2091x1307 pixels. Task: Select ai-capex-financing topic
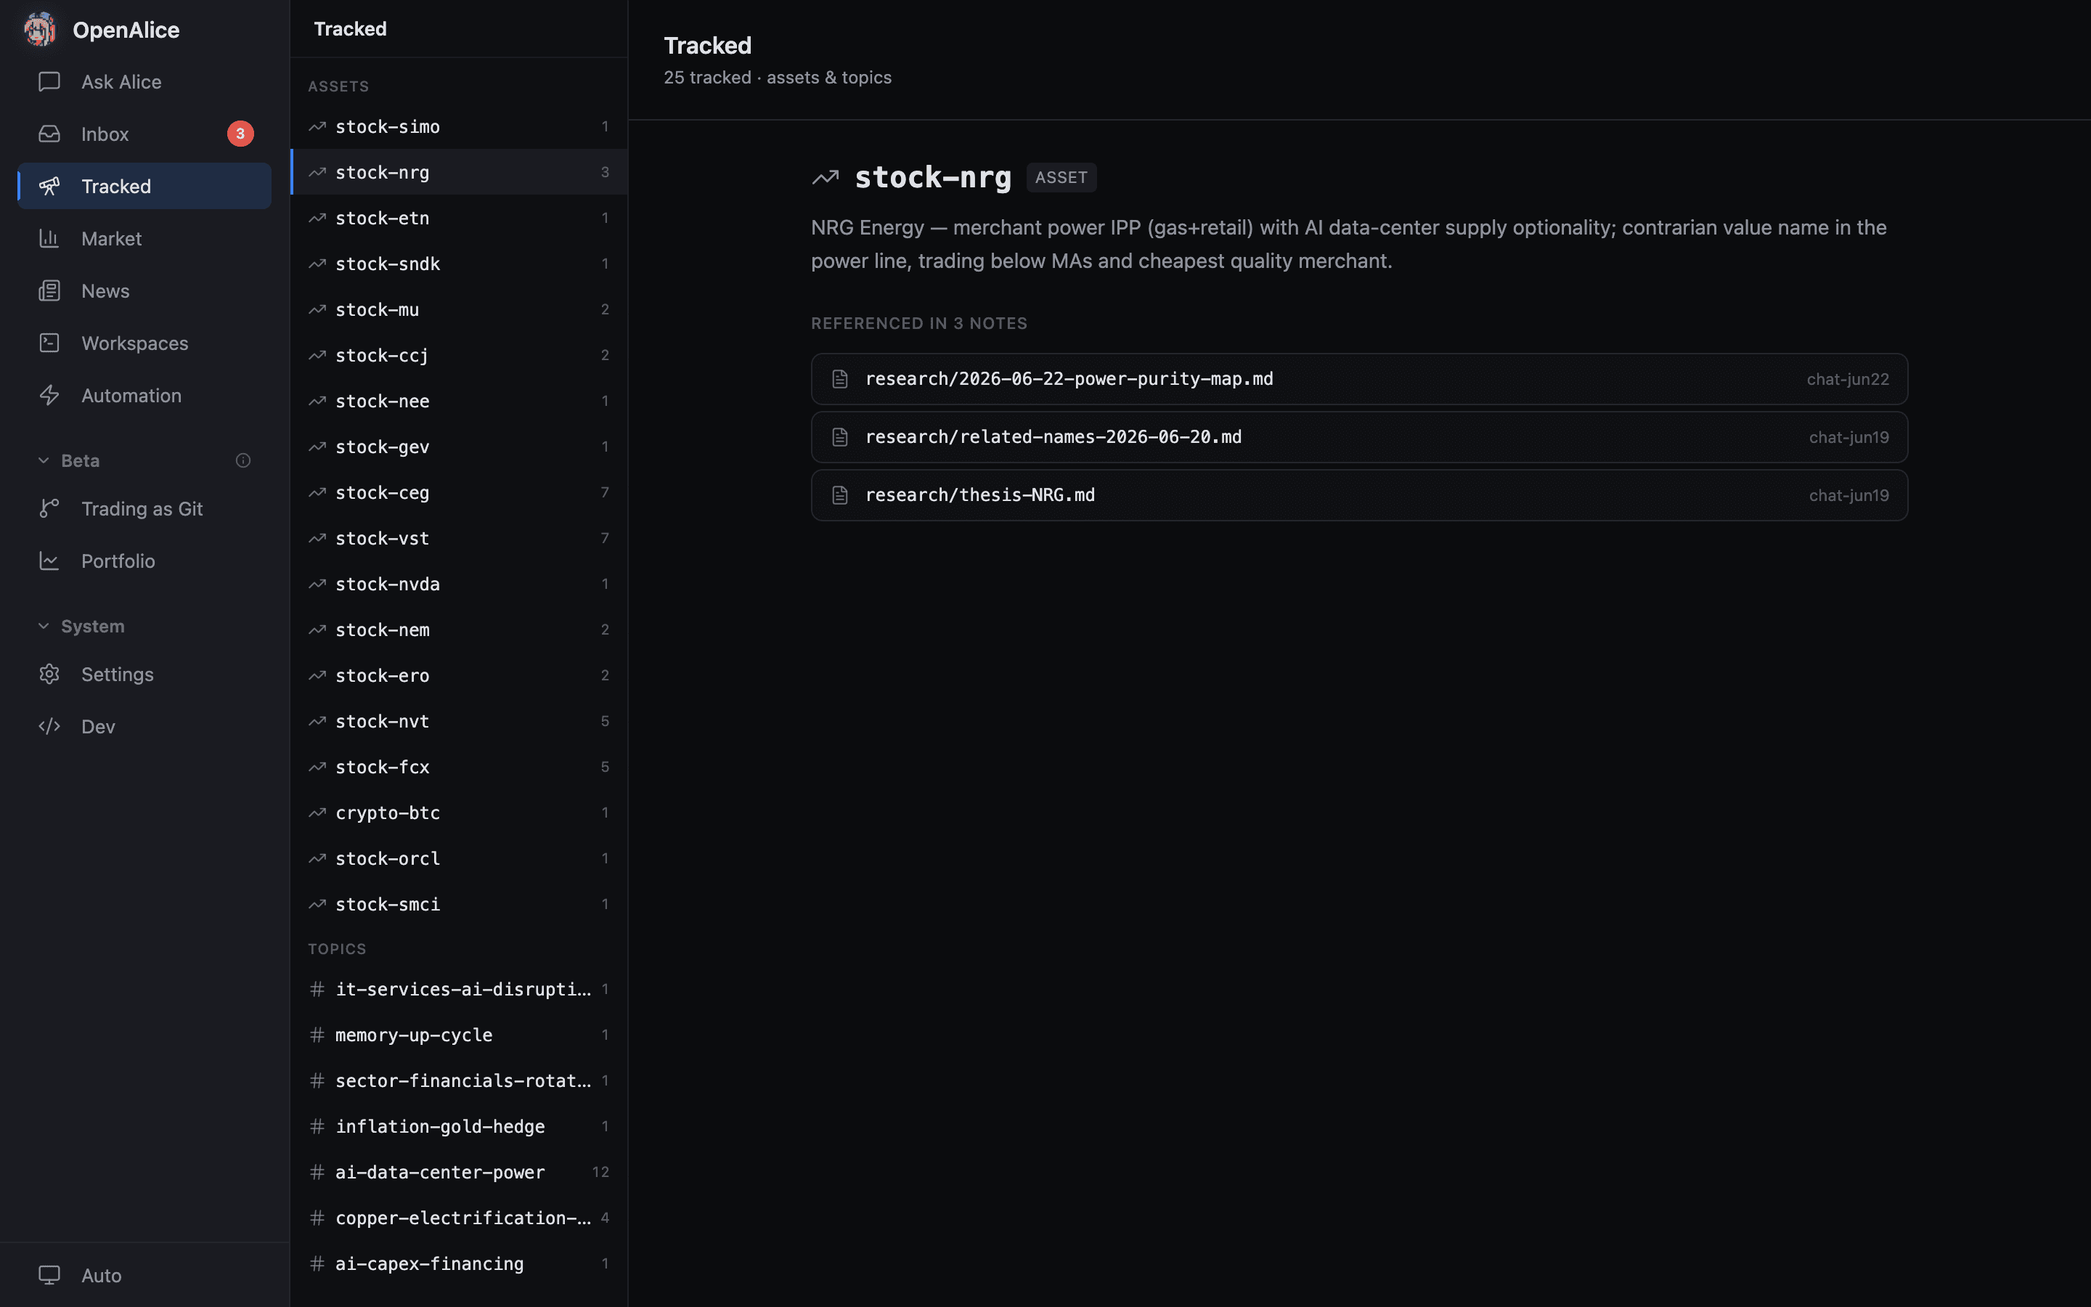click(459, 1263)
